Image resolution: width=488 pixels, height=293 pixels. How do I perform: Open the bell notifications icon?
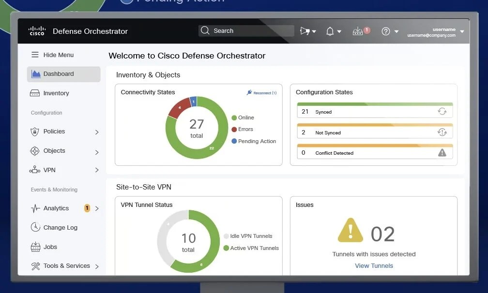click(x=330, y=31)
